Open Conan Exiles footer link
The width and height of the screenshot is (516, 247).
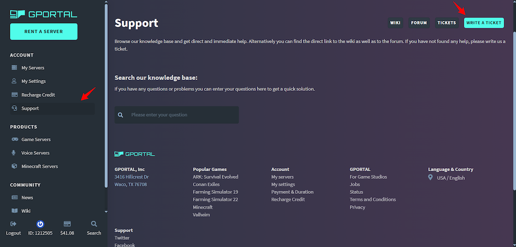pos(206,185)
